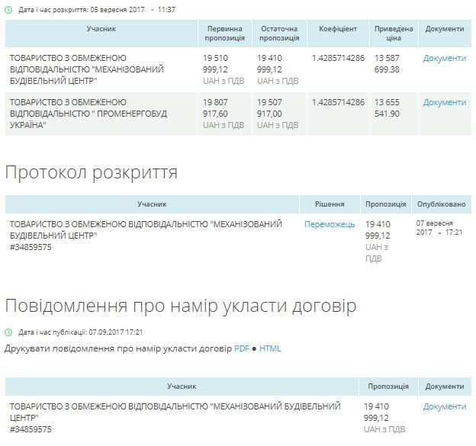476x446 pixels.
Task: Select the coefficient 1.4285714286 in the МЕХАНІЗОВАНИЙ row
Action: coord(338,58)
